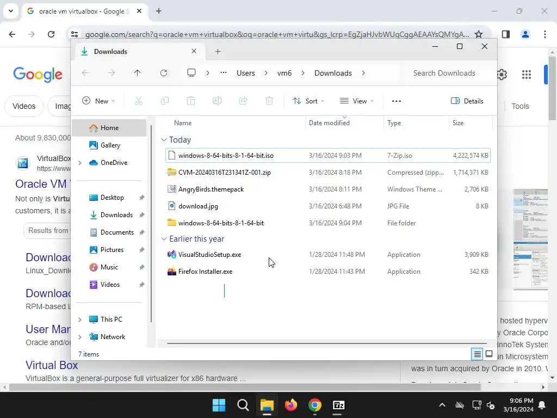
Task: Go forward in File Explorer navigation
Action: click(111, 73)
